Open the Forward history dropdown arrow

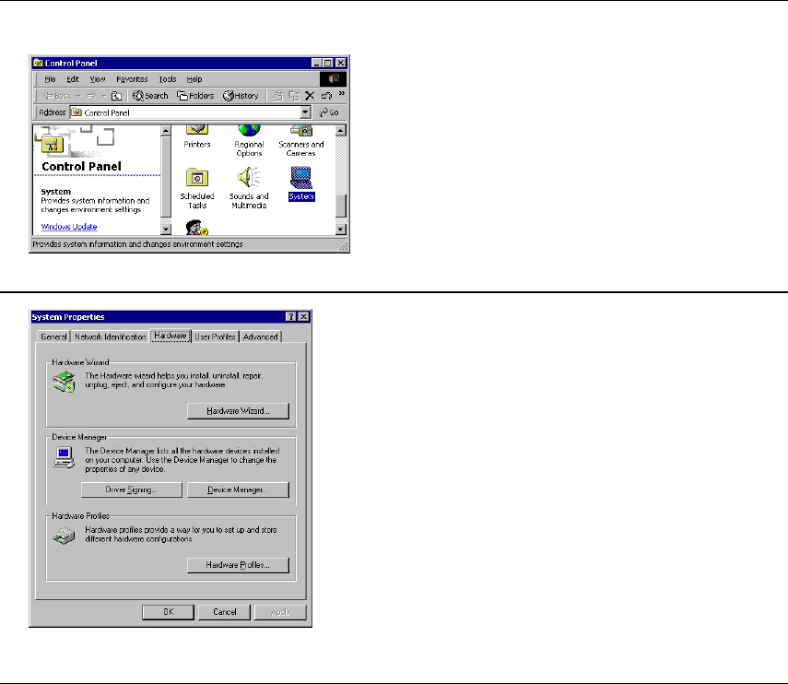click(x=103, y=96)
